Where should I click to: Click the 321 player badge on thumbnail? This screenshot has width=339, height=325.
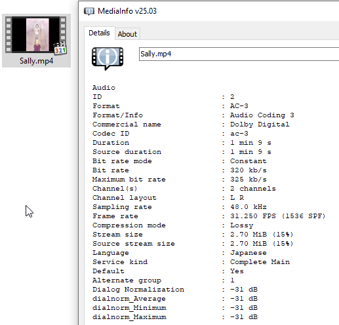tap(60, 48)
